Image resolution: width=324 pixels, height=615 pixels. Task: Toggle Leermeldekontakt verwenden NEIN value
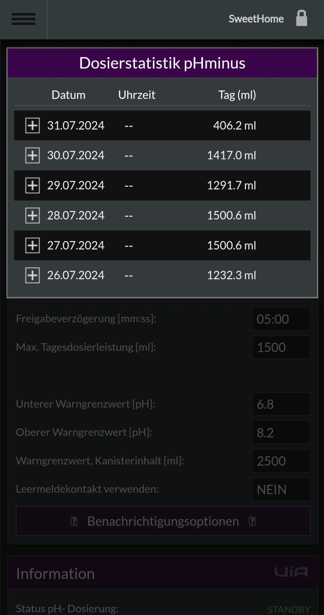coord(281,489)
